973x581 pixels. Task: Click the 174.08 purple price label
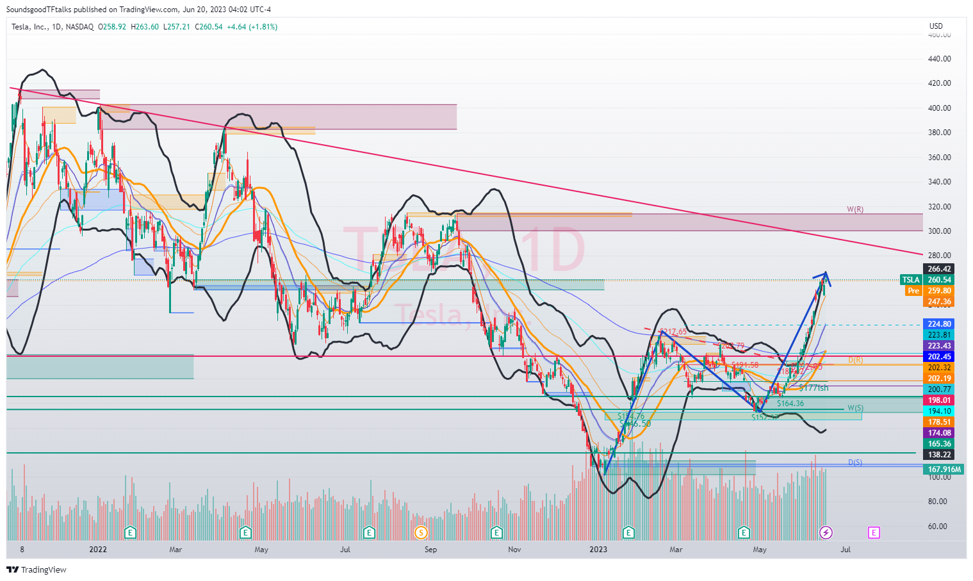point(938,432)
